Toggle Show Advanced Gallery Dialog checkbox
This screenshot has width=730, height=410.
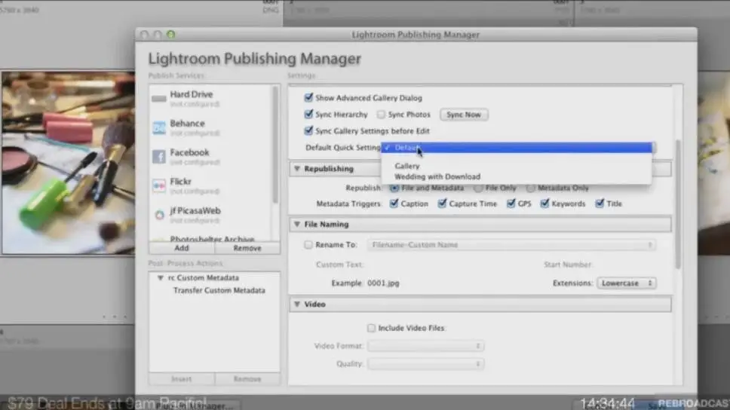[308, 98]
